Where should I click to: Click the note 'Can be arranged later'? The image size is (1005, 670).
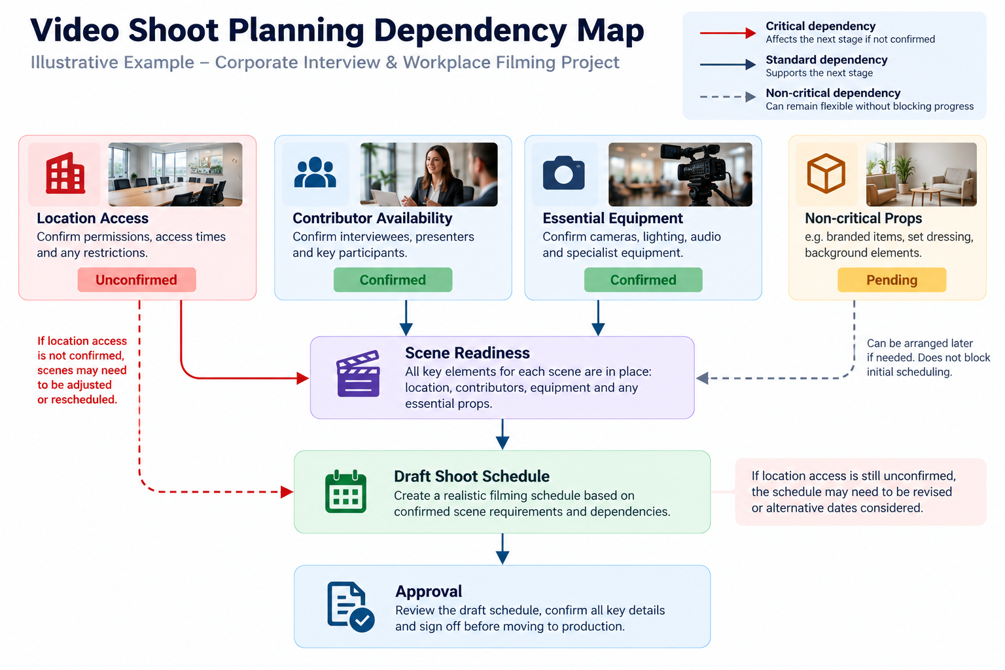tap(928, 357)
